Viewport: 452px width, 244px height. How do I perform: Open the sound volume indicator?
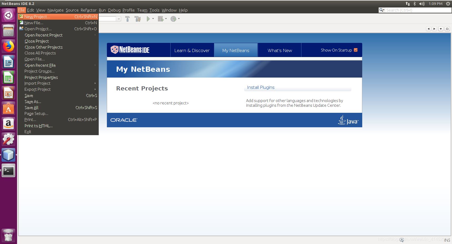pyautogui.click(x=422, y=4)
